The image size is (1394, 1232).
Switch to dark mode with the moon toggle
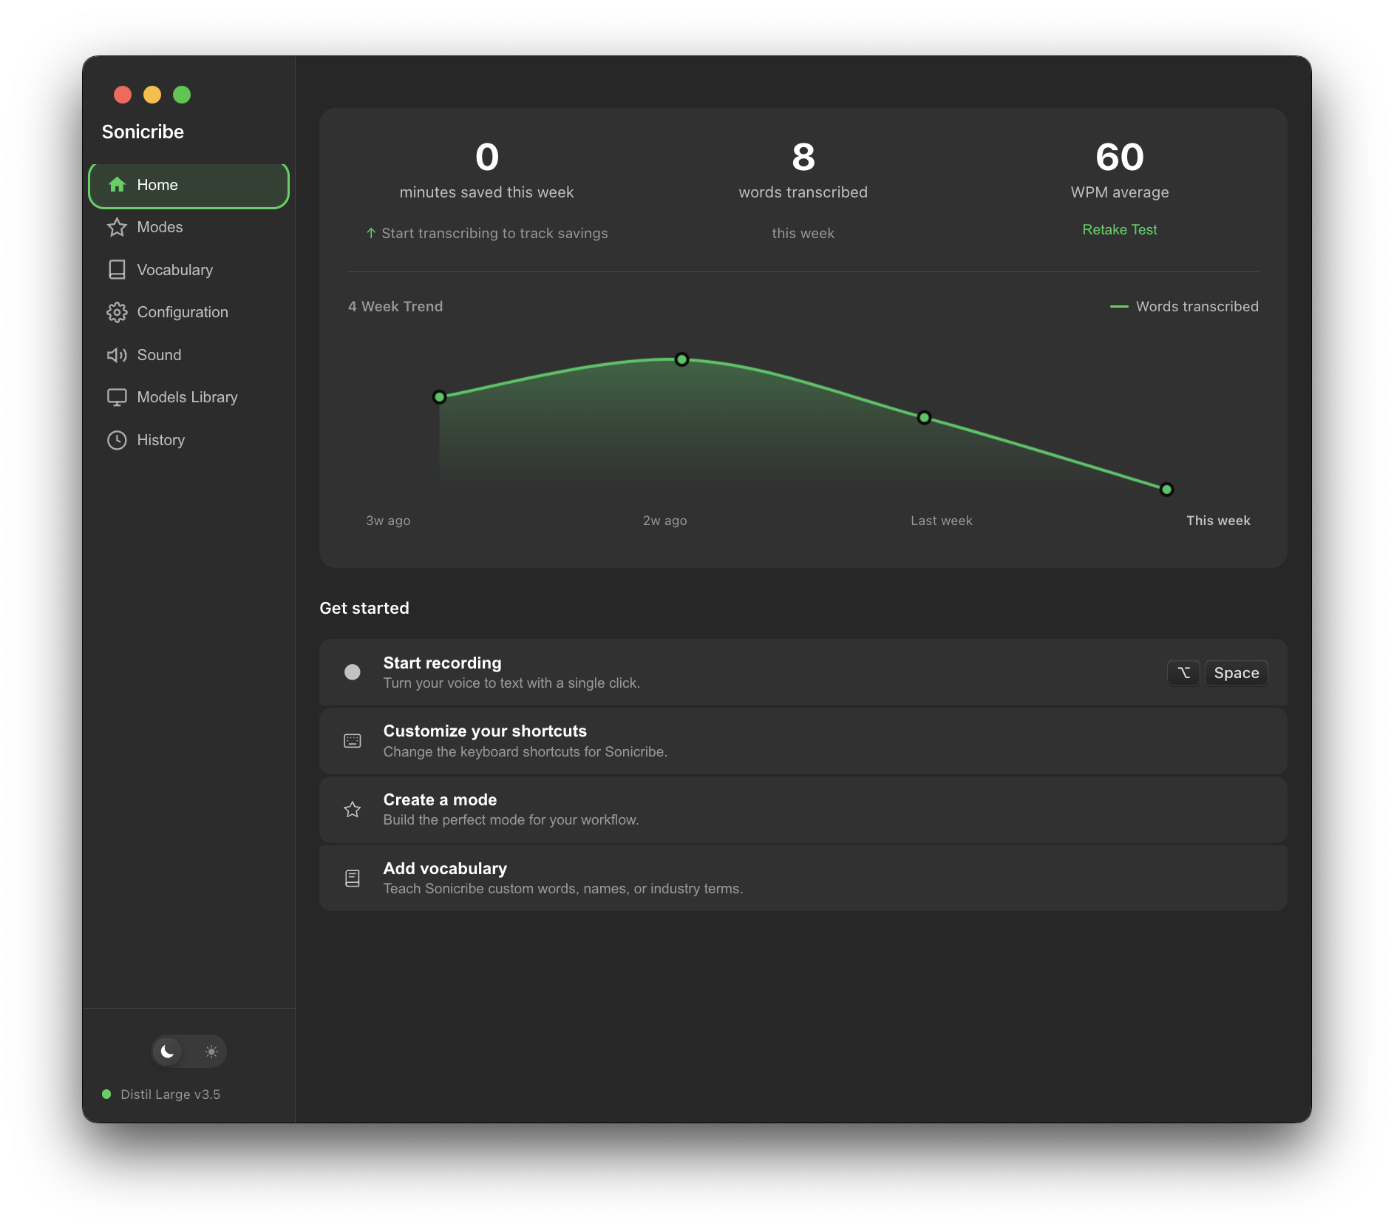168,1052
